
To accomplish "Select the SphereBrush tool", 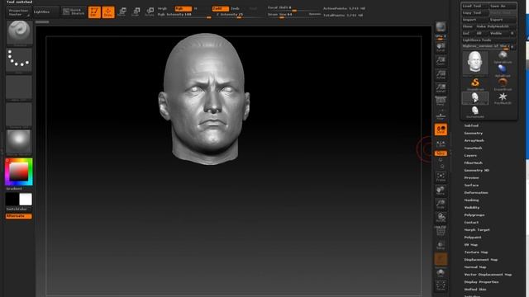I will click(503, 57).
